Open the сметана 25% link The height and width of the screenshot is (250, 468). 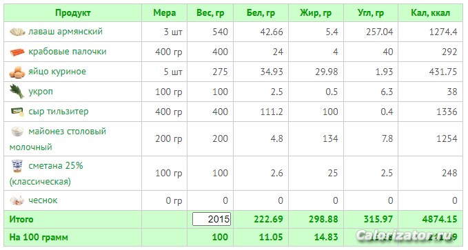pyautogui.click(x=46, y=174)
